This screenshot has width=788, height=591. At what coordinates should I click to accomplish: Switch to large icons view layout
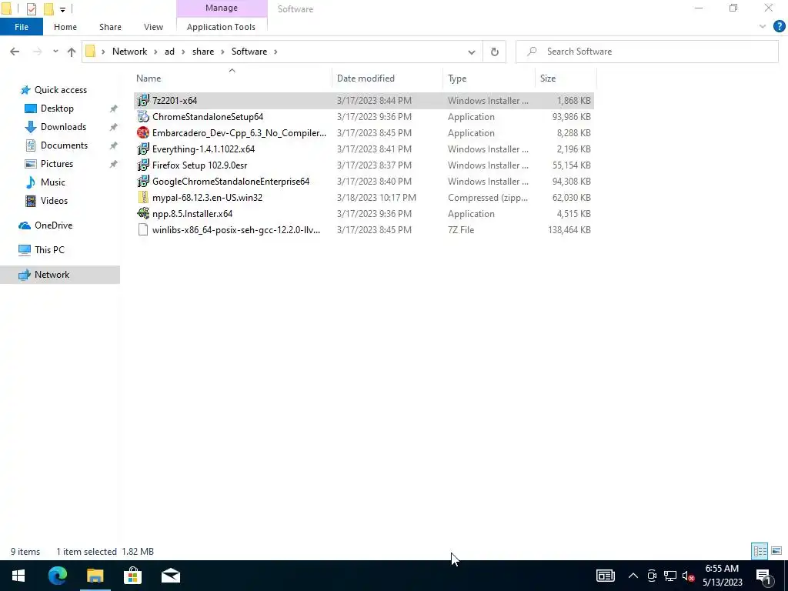click(x=776, y=551)
